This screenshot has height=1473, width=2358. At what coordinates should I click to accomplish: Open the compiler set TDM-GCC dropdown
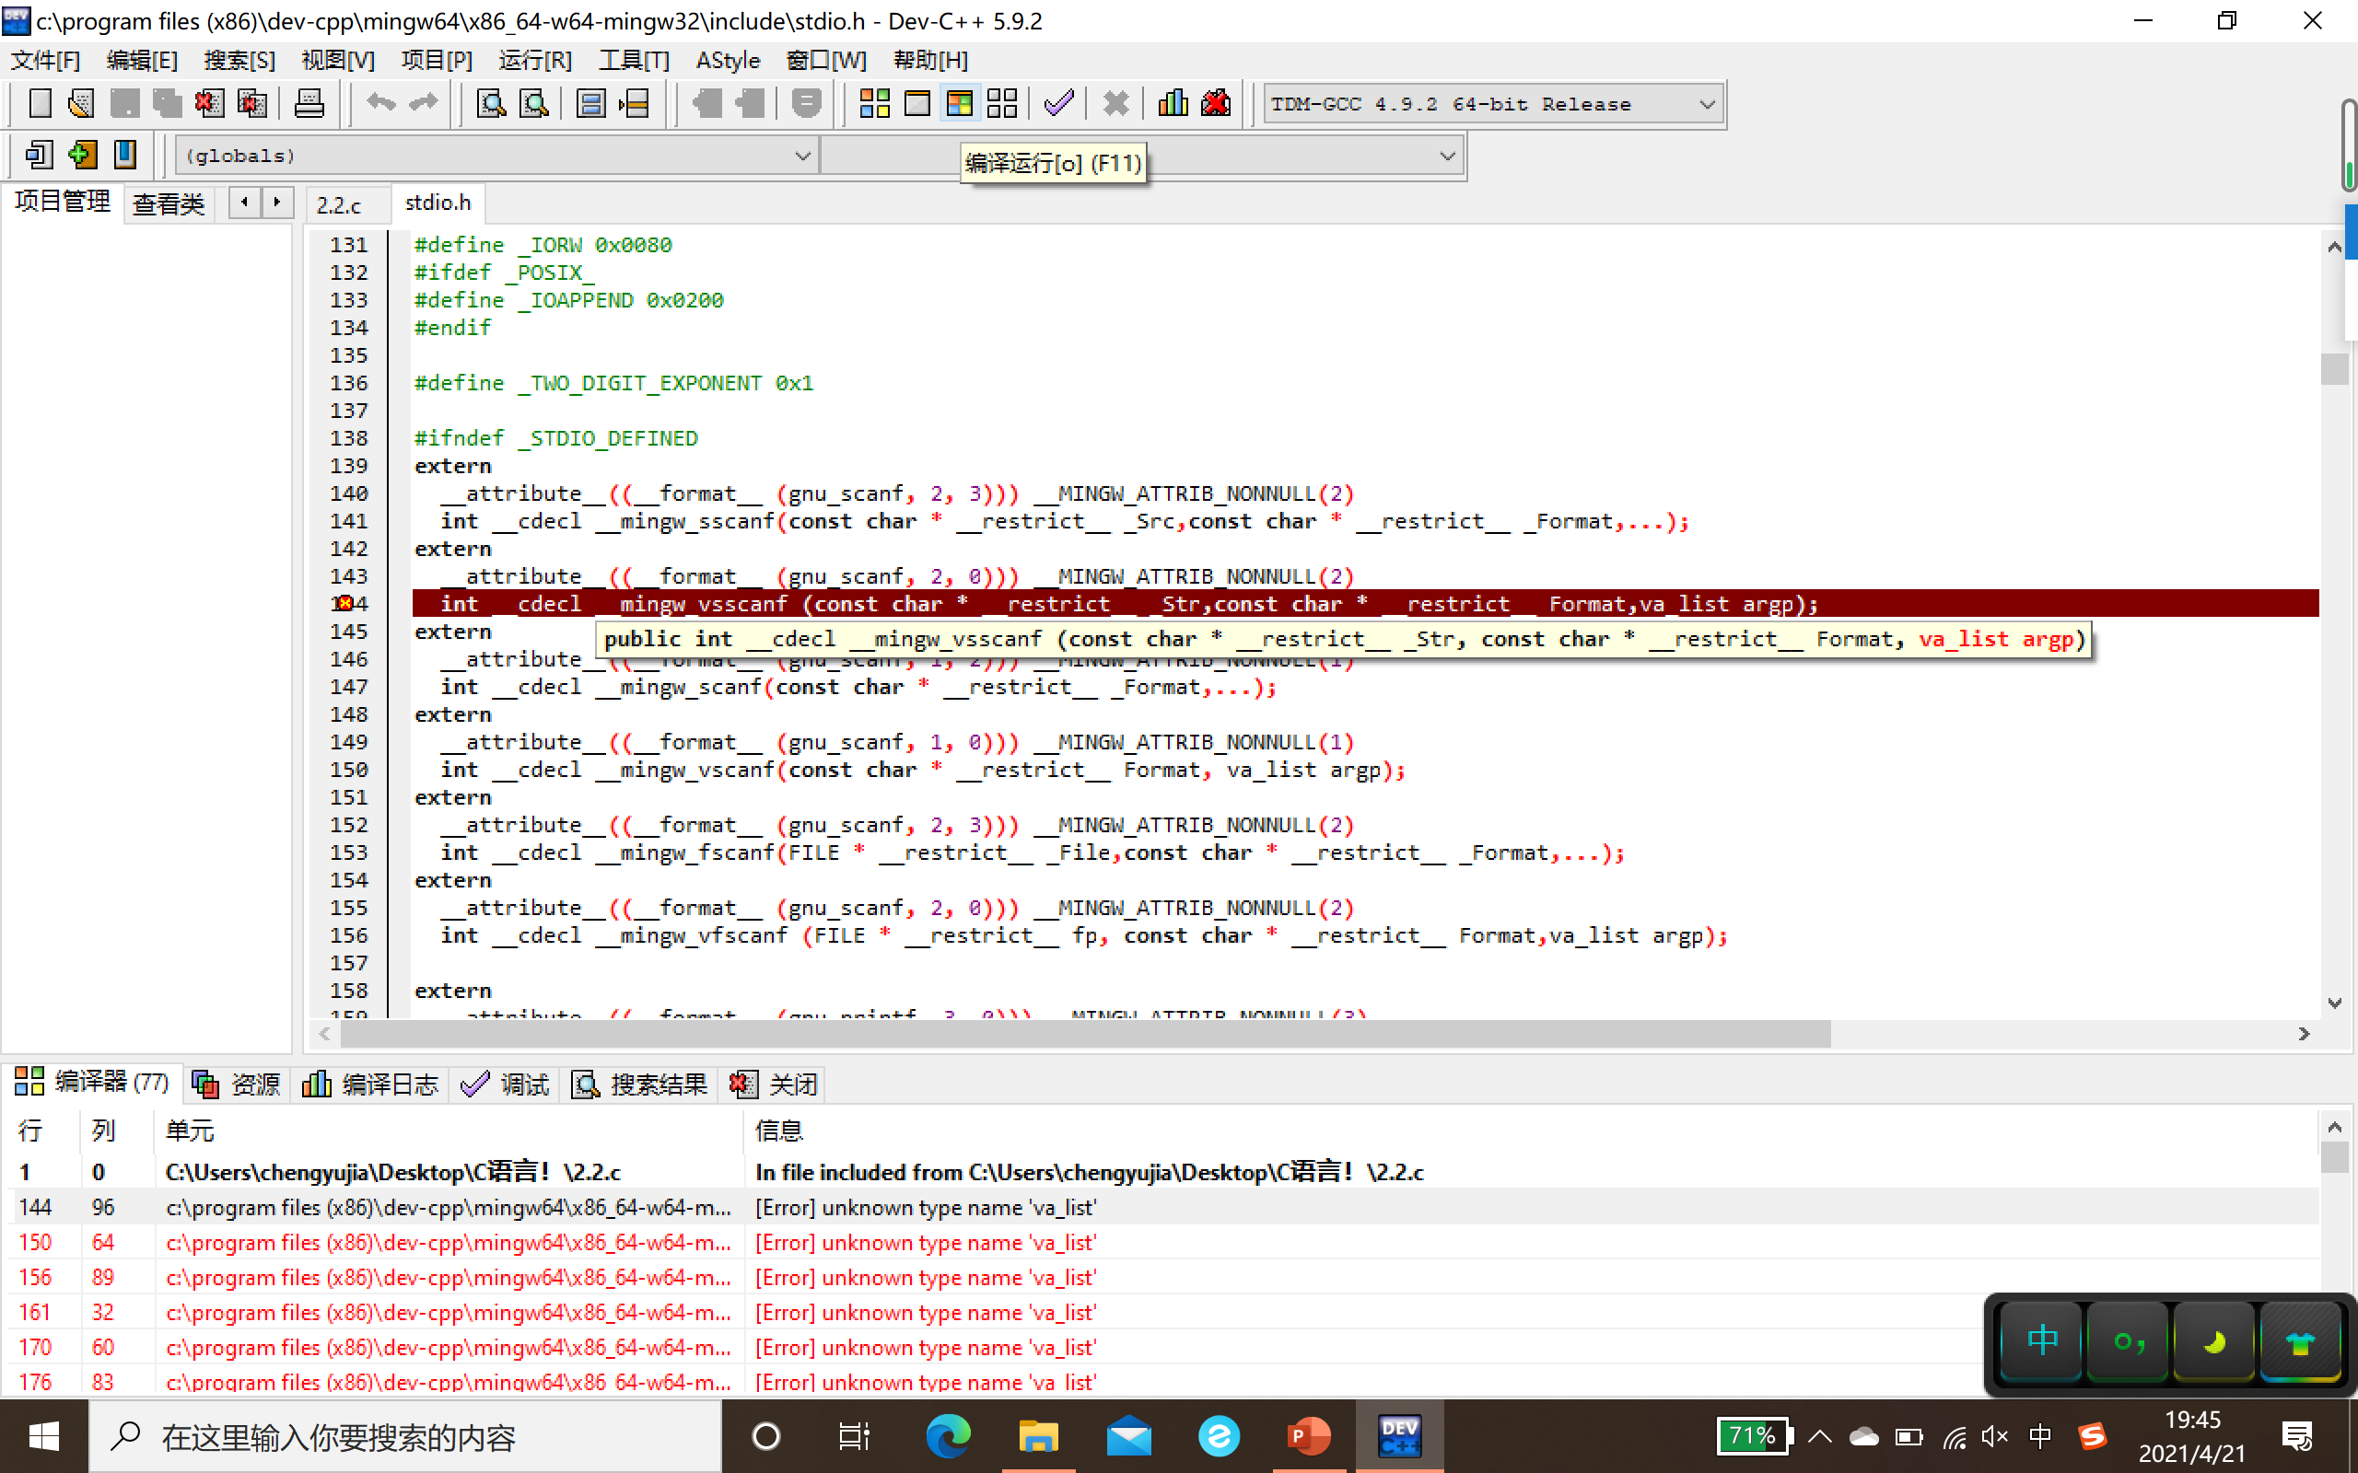(1493, 104)
